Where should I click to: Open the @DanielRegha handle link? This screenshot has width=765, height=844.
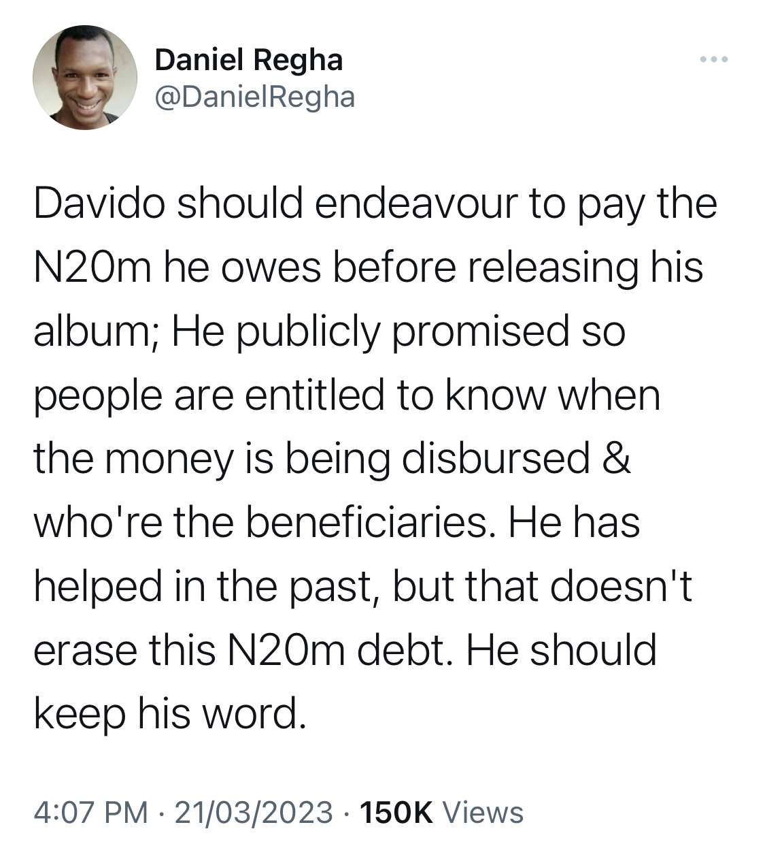pyautogui.click(x=255, y=97)
